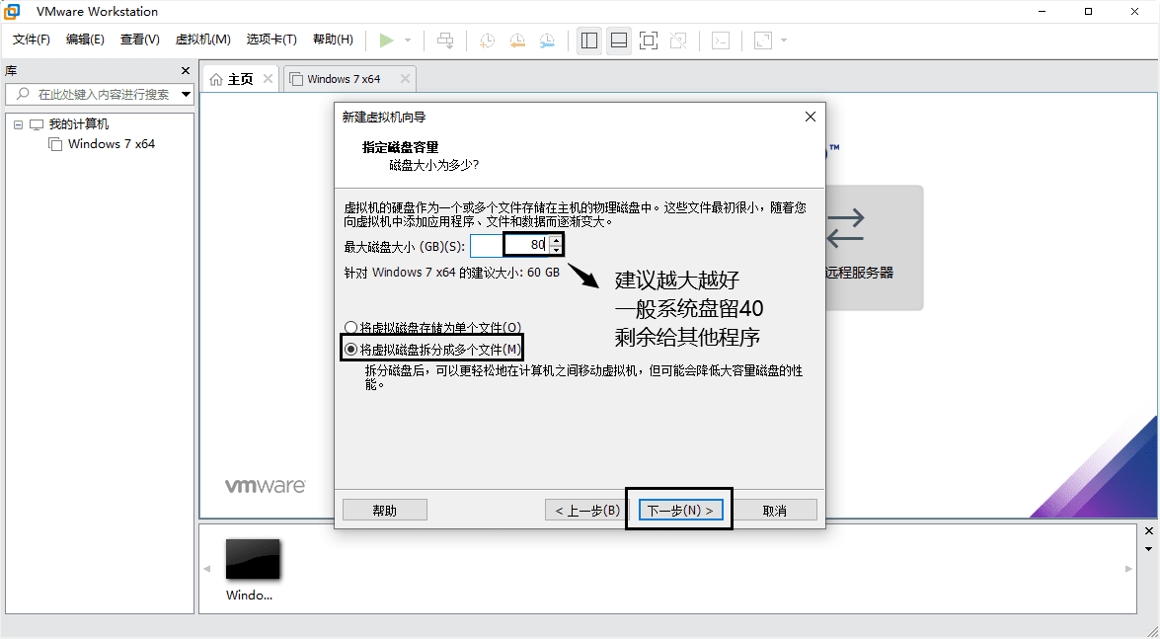This screenshot has width=1160, height=639.
Task: Open the library search filter dropdown
Action: [x=187, y=94]
